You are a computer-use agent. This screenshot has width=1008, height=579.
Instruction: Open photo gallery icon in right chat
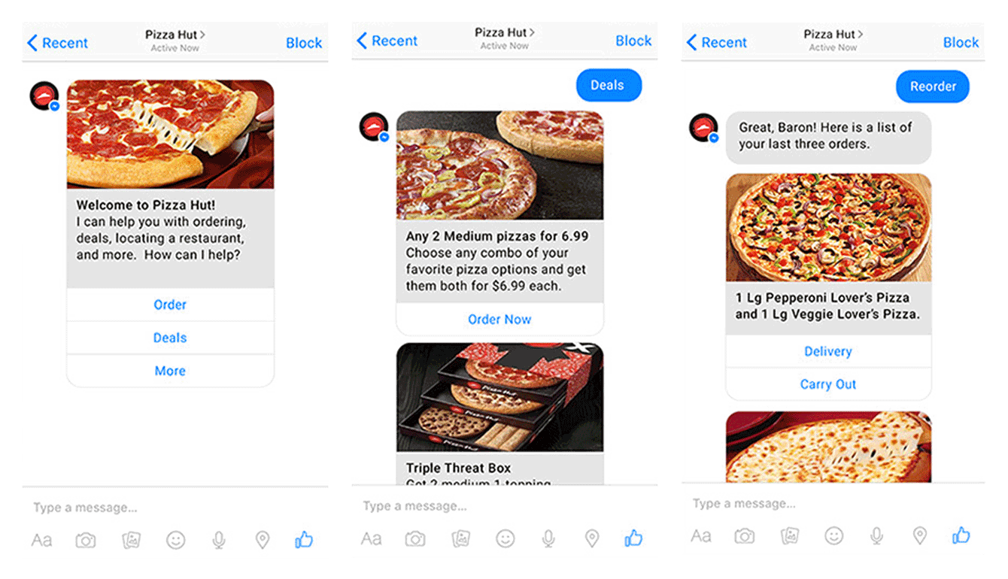[789, 535]
